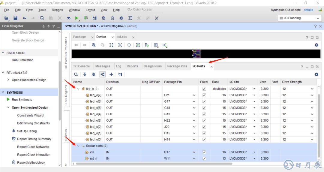Open Package Pin dropdown for led_o[0]
Viewport: 324px width, 172px height.
194,140
